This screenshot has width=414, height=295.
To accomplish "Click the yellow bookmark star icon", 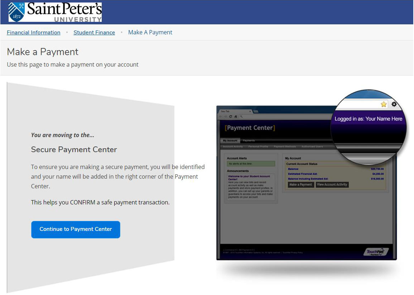I will click(384, 104).
